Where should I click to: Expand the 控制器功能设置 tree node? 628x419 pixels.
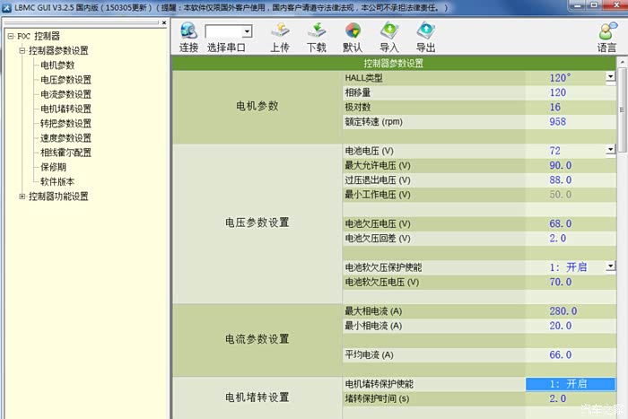click(22, 196)
